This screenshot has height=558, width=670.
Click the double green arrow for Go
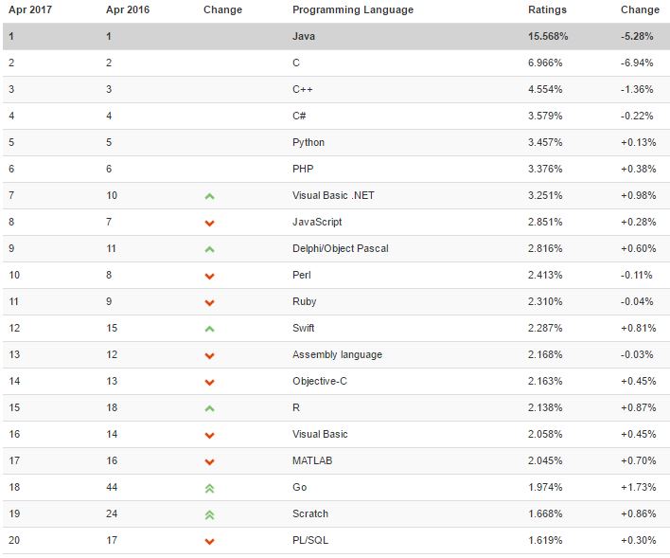coord(209,488)
